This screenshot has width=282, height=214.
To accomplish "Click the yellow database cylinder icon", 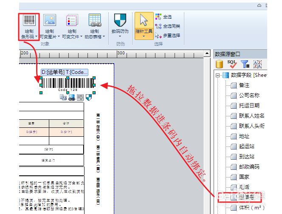I will 219,64.
